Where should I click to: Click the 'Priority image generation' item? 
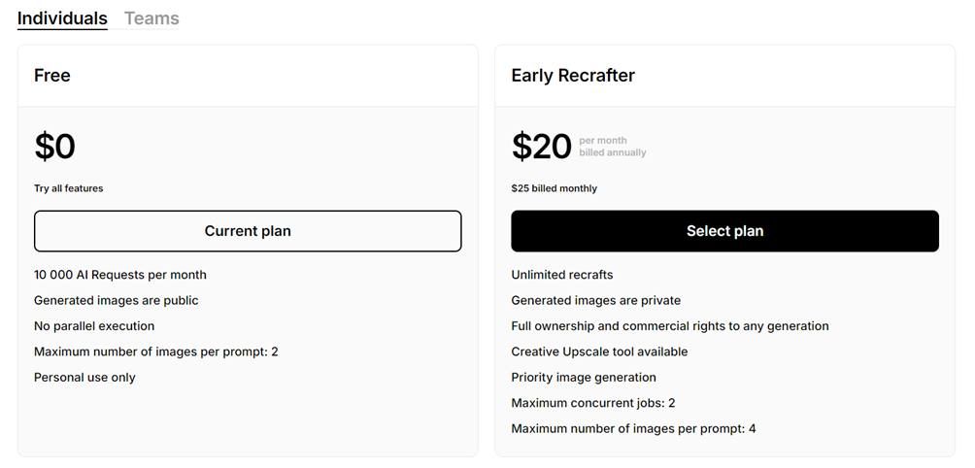[x=584, y=377]
